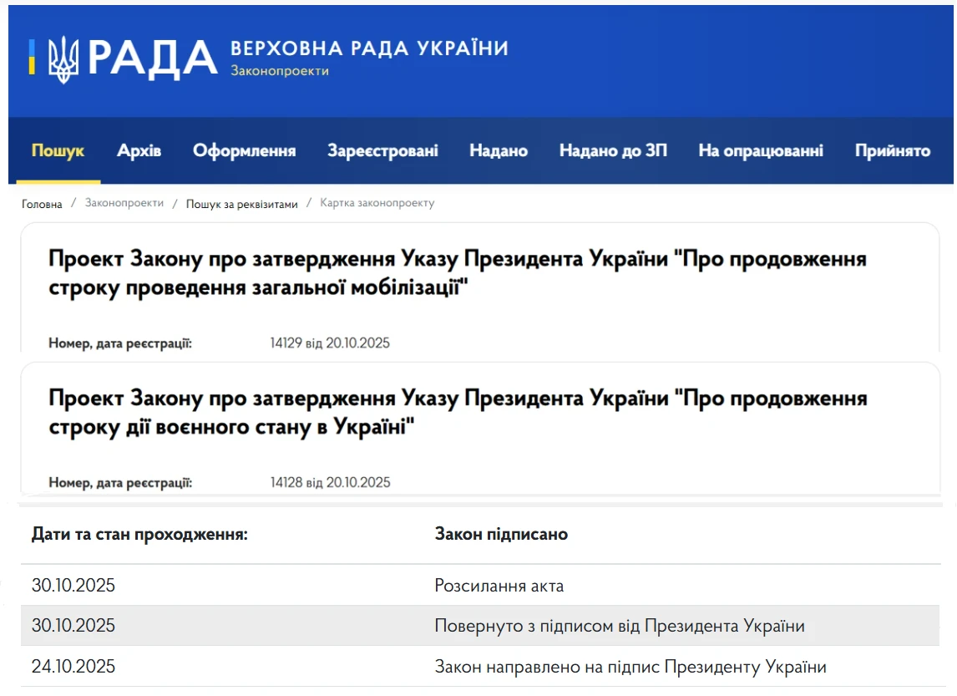Open Пошук за реквізитами breadcrumb
Screen dimensions: 957x696
[x=242, y=203]
